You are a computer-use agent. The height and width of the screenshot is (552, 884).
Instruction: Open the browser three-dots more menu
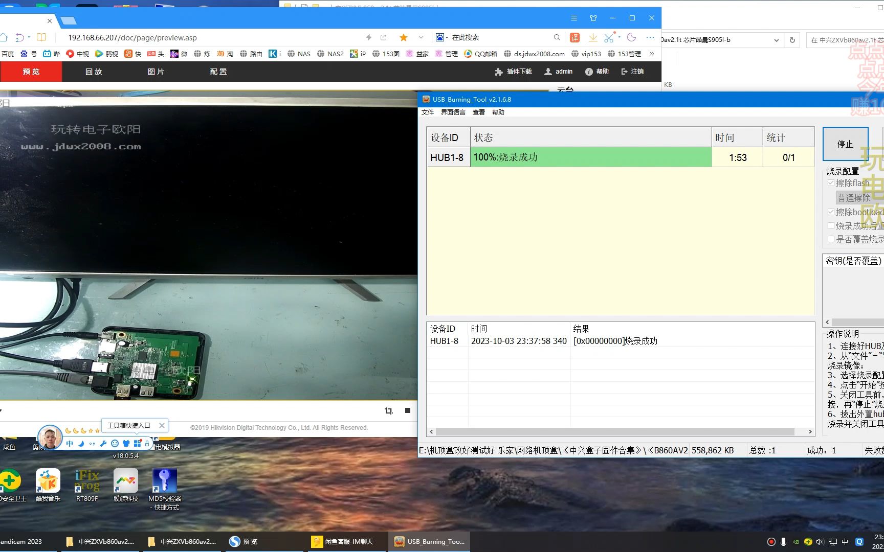click(x=650, y=37)
